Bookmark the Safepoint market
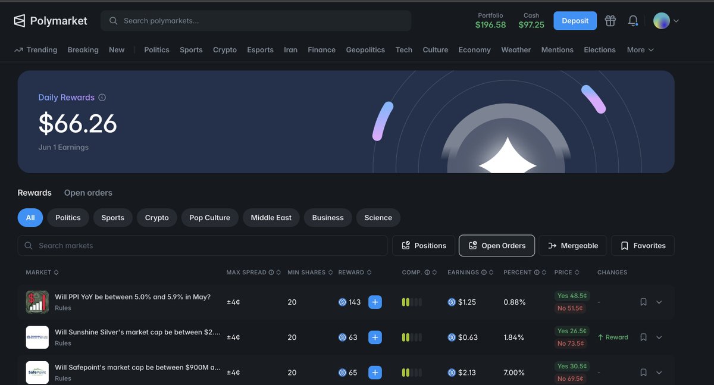Screen dimensions: 714x385 pyautogui.click(x=643, y=373)
